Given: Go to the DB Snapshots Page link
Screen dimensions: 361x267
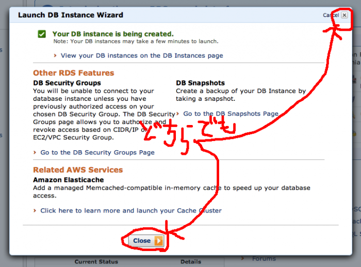Looking at the screenshot, I should tap(231, 114).
